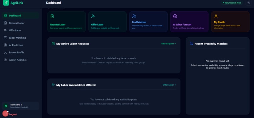Toggle the light/dark theme sun button
Screen dimensions: 254x118
(x=249, y=3)
